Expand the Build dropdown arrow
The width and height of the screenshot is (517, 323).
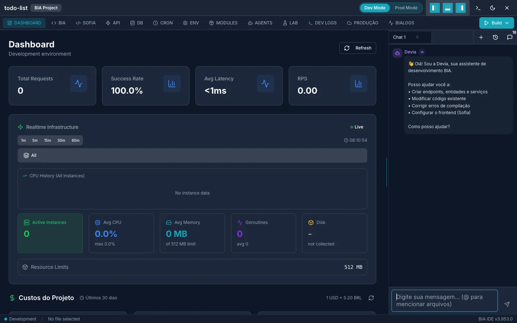pyautogui.click(x=507, y=23)
